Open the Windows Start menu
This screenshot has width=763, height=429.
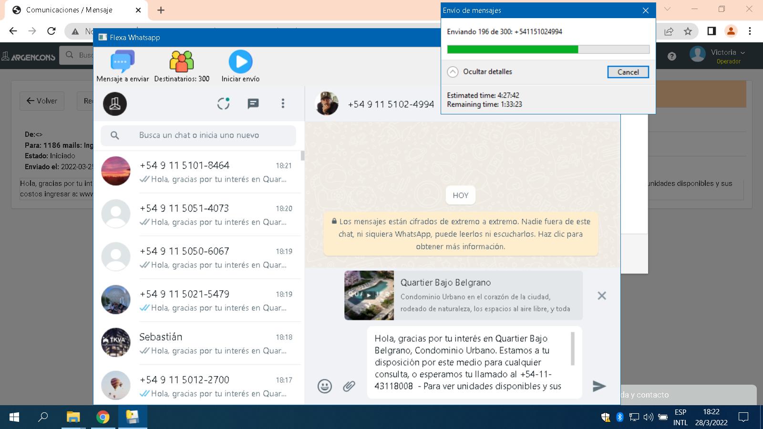14,418
